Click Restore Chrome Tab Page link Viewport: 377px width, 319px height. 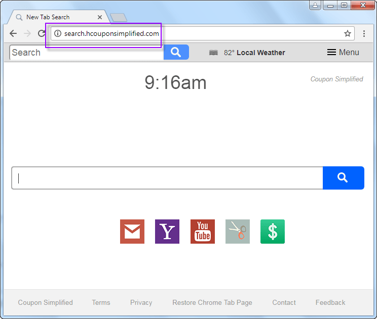(212, 302)
